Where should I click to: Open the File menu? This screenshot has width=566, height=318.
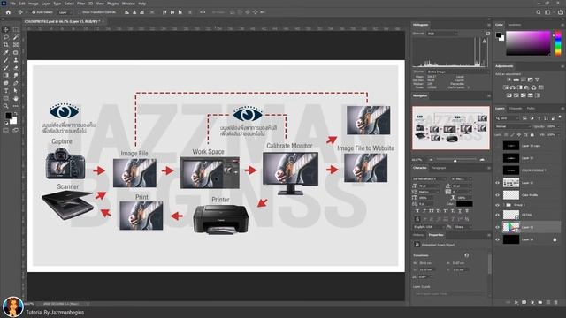tap(12, 4)
